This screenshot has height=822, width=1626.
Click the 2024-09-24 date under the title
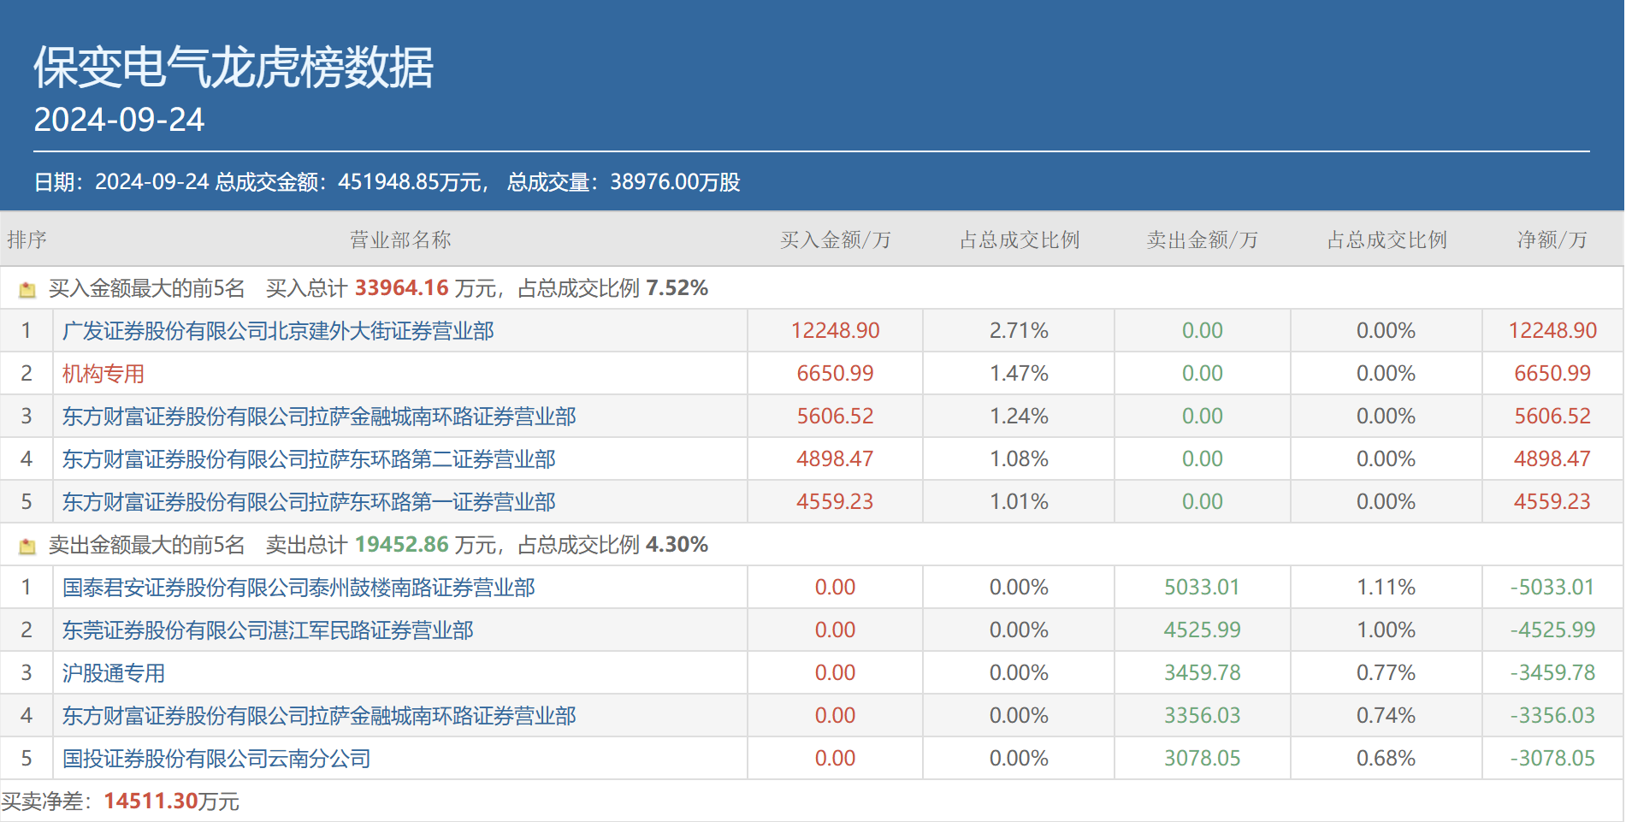pyautogui.click(x=119, y=120)
